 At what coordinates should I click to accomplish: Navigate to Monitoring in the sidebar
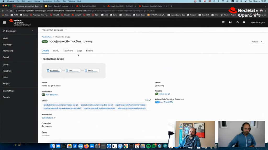[8, 51]
